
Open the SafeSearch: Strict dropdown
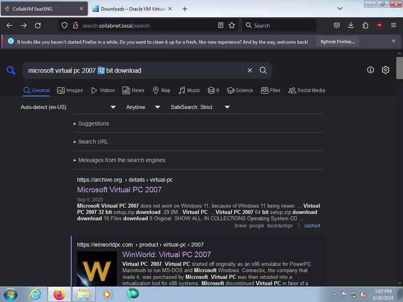[200, 107]
